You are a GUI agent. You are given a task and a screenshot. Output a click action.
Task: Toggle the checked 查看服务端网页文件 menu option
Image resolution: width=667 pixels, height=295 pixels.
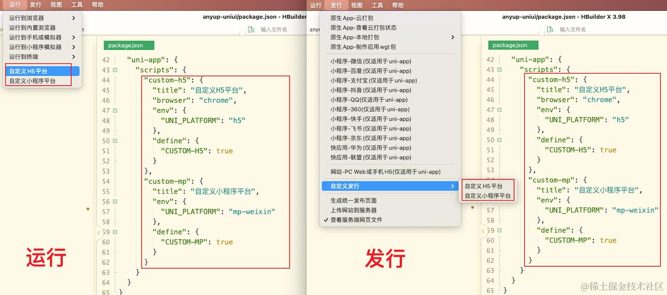(357, 220)
